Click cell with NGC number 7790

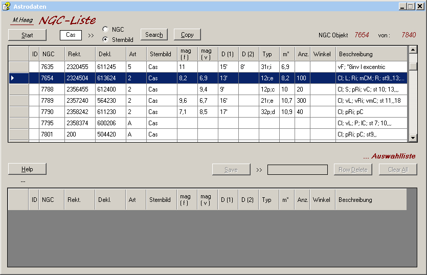click(x=52, y=111)
